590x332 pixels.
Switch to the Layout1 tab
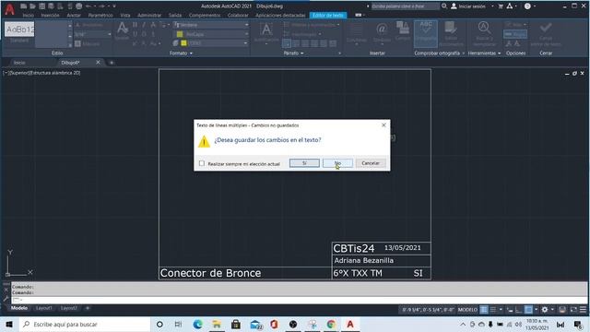point(43,308)
